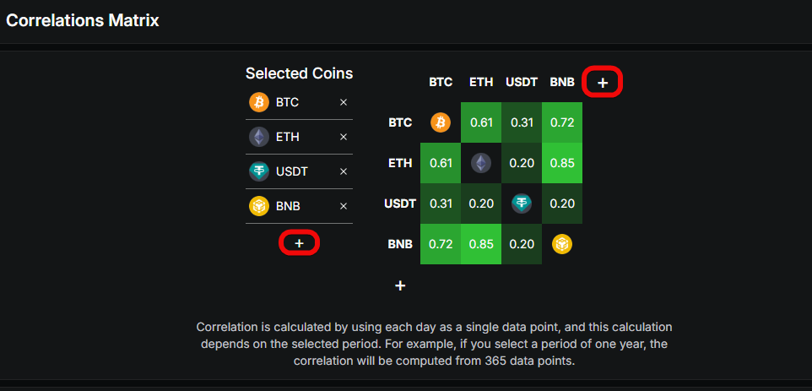Image resolution: width=812 pixels, height=391 pixels.
Task: Click the BTC coin icon in Selected Coins
Action: point(258,102)
